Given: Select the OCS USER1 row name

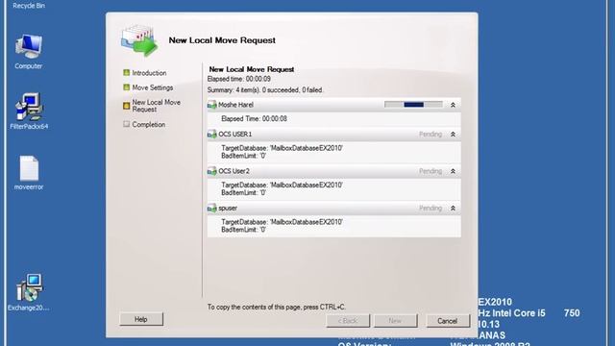Looking at the screenshot, I should 234,135.
